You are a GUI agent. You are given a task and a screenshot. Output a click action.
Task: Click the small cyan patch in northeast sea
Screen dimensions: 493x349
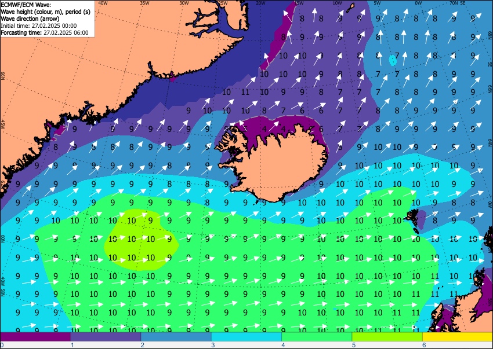coord(393,60)
